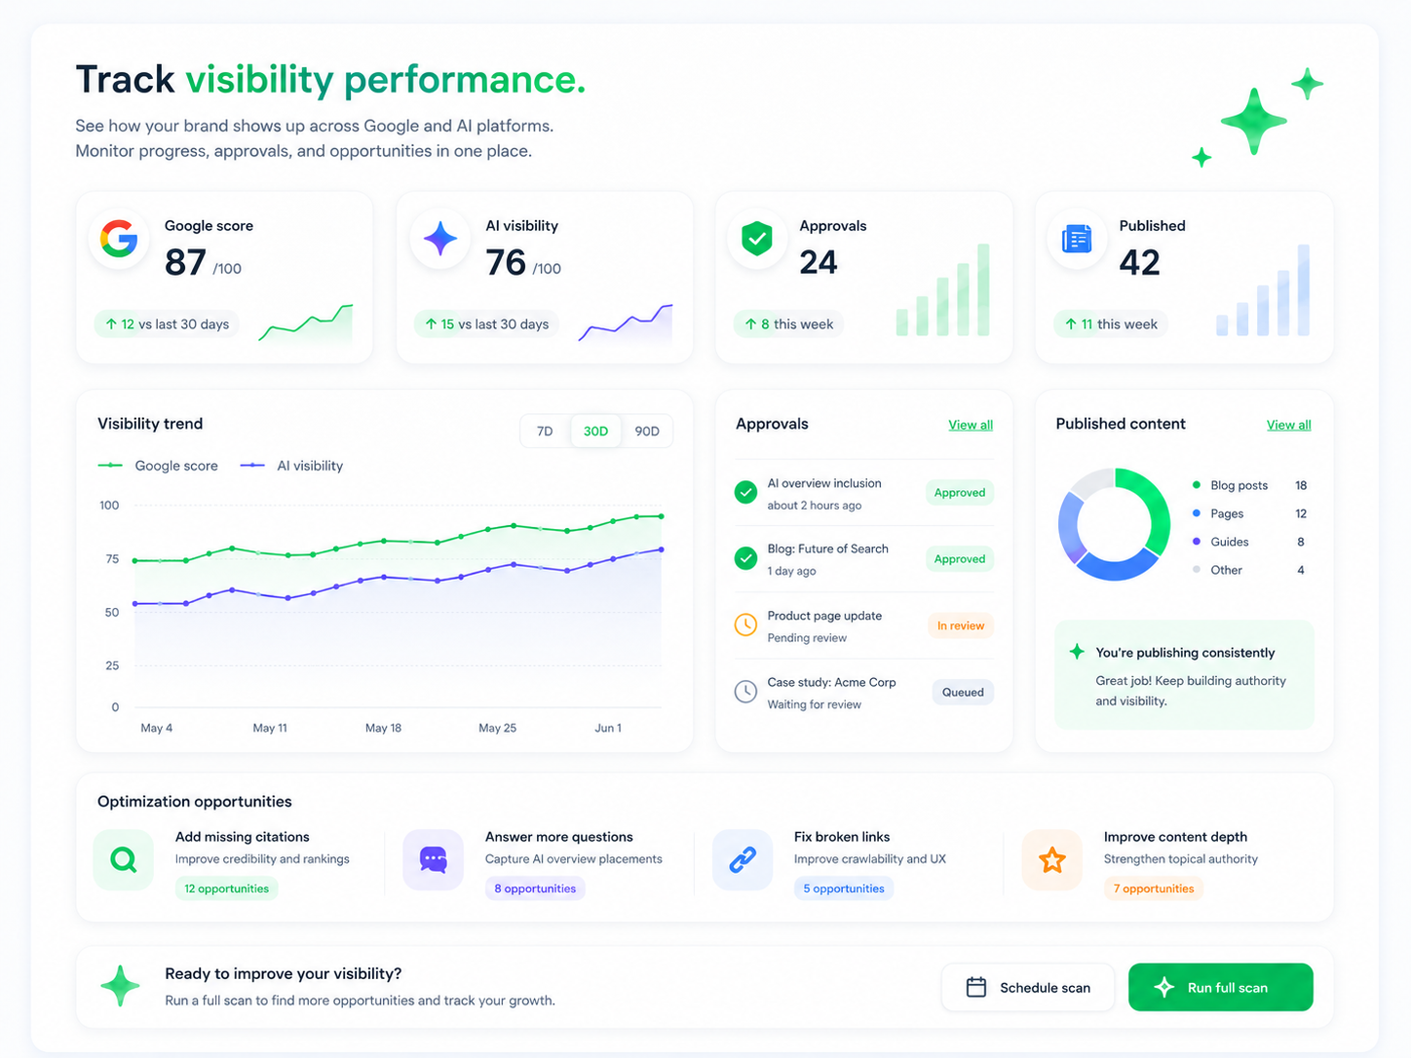The height and width of the screenshot is (1058, 1411).
Task: Click the Blog posts legend color dot
Action: 1197,485
